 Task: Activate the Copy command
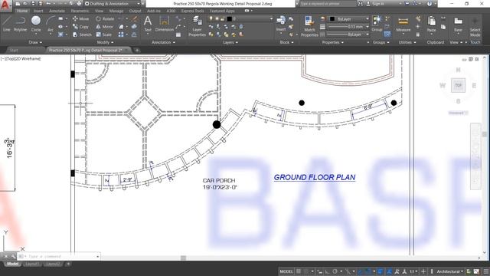click(80, 27)
